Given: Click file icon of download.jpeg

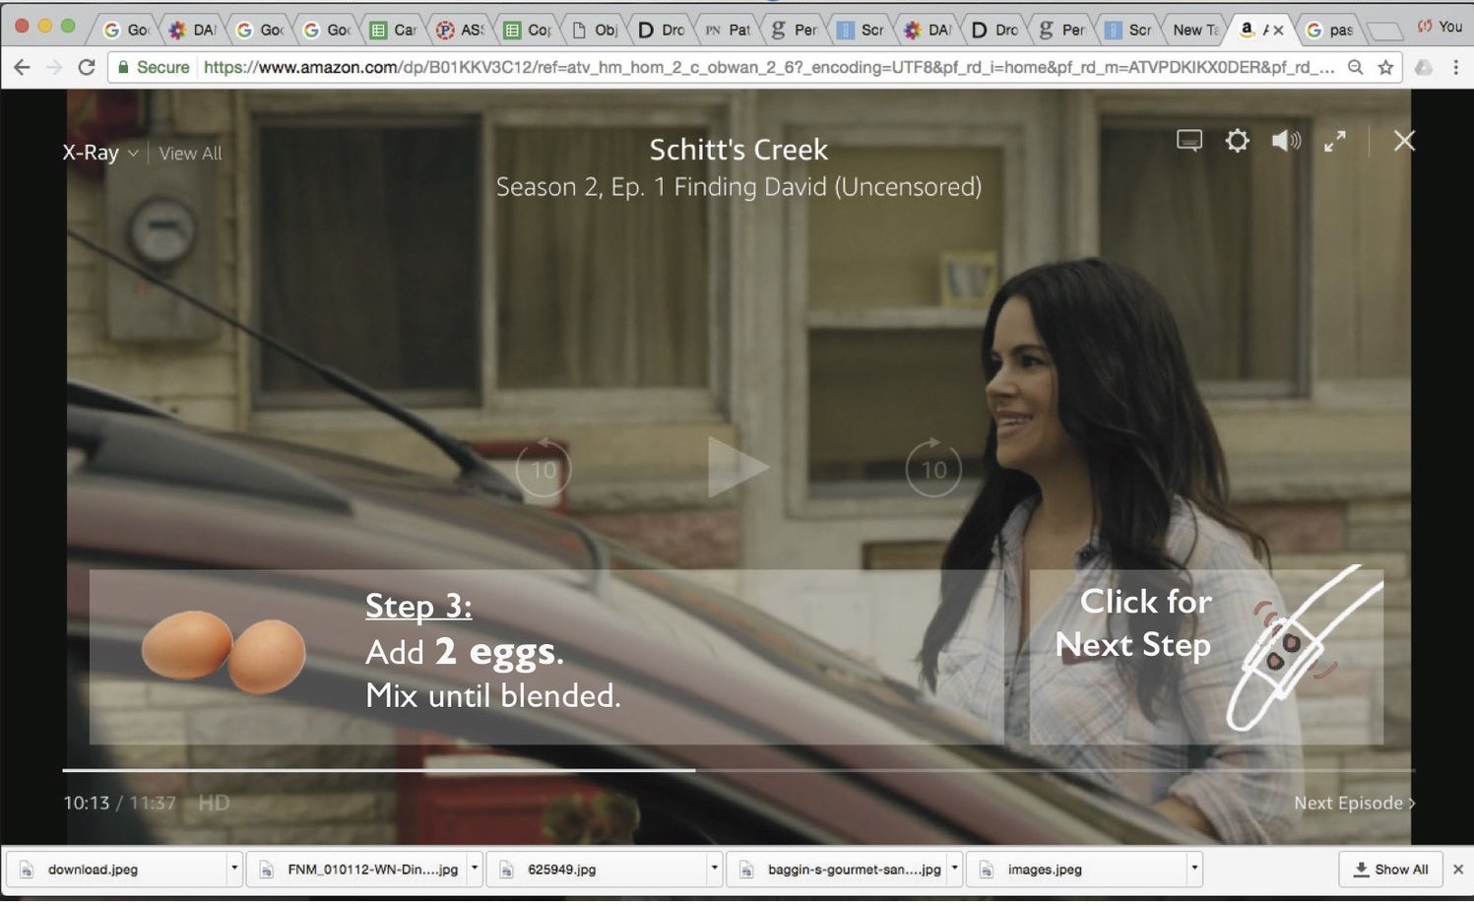Looking at the screenshot, I should tap(27, 870).
